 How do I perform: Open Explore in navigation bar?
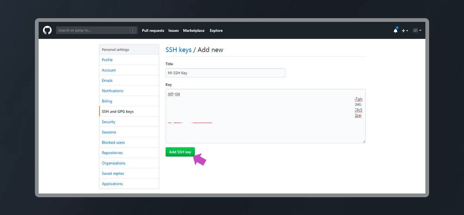click(216, 31)
